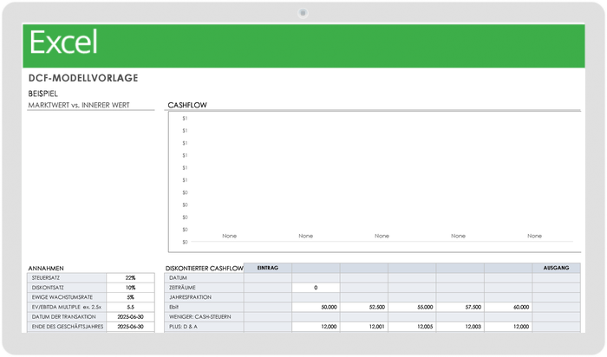
Task: Click the ZEITRÄUME row label
Action: point(204,288)
